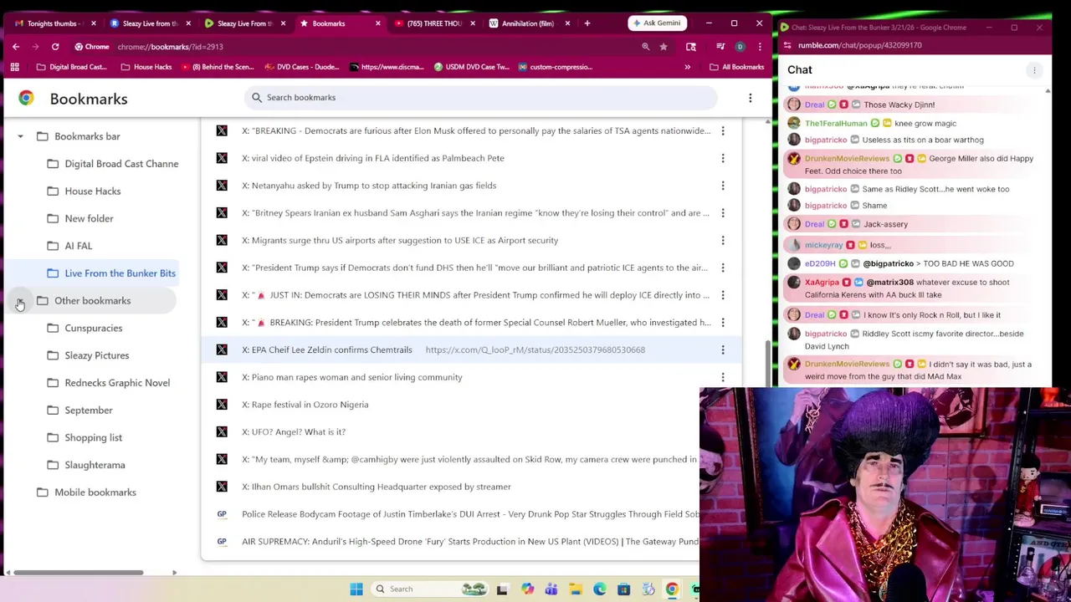
Task: Open more actions for the EPA Lee Zeldin bookmark
Action: 723,349
